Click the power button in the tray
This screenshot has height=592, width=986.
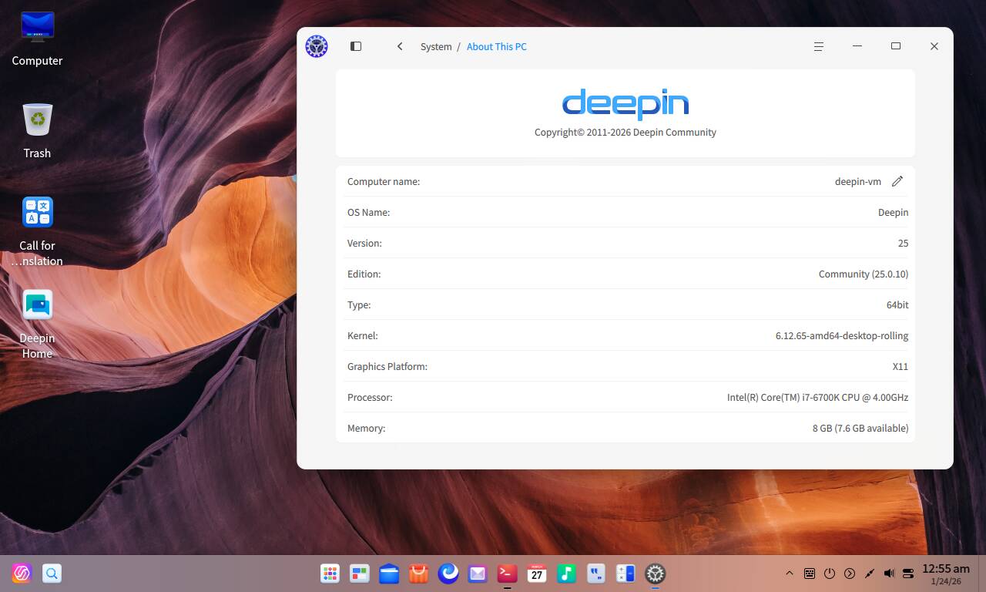[830, 573]
